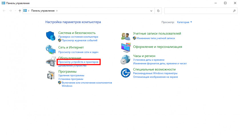Click the Hardware printer icon
The width and height of the screenshot is (240, 135).
point(50,62)
